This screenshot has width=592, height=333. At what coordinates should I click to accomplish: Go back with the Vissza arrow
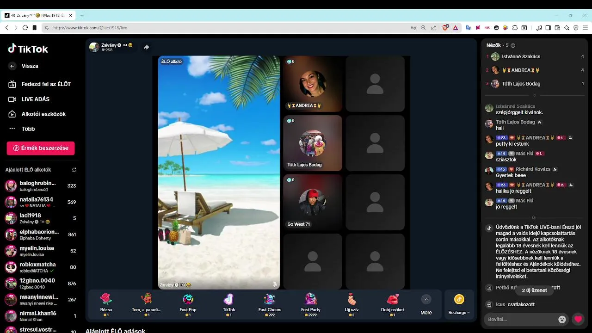point(12,66)
